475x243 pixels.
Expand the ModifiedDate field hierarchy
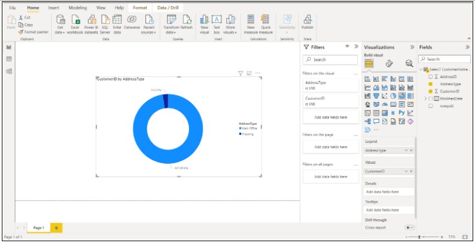click(x=425, y=98)
